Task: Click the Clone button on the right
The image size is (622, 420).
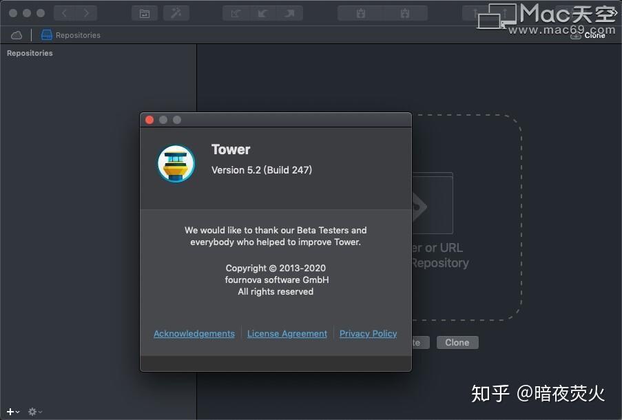Action: [457, 342]
